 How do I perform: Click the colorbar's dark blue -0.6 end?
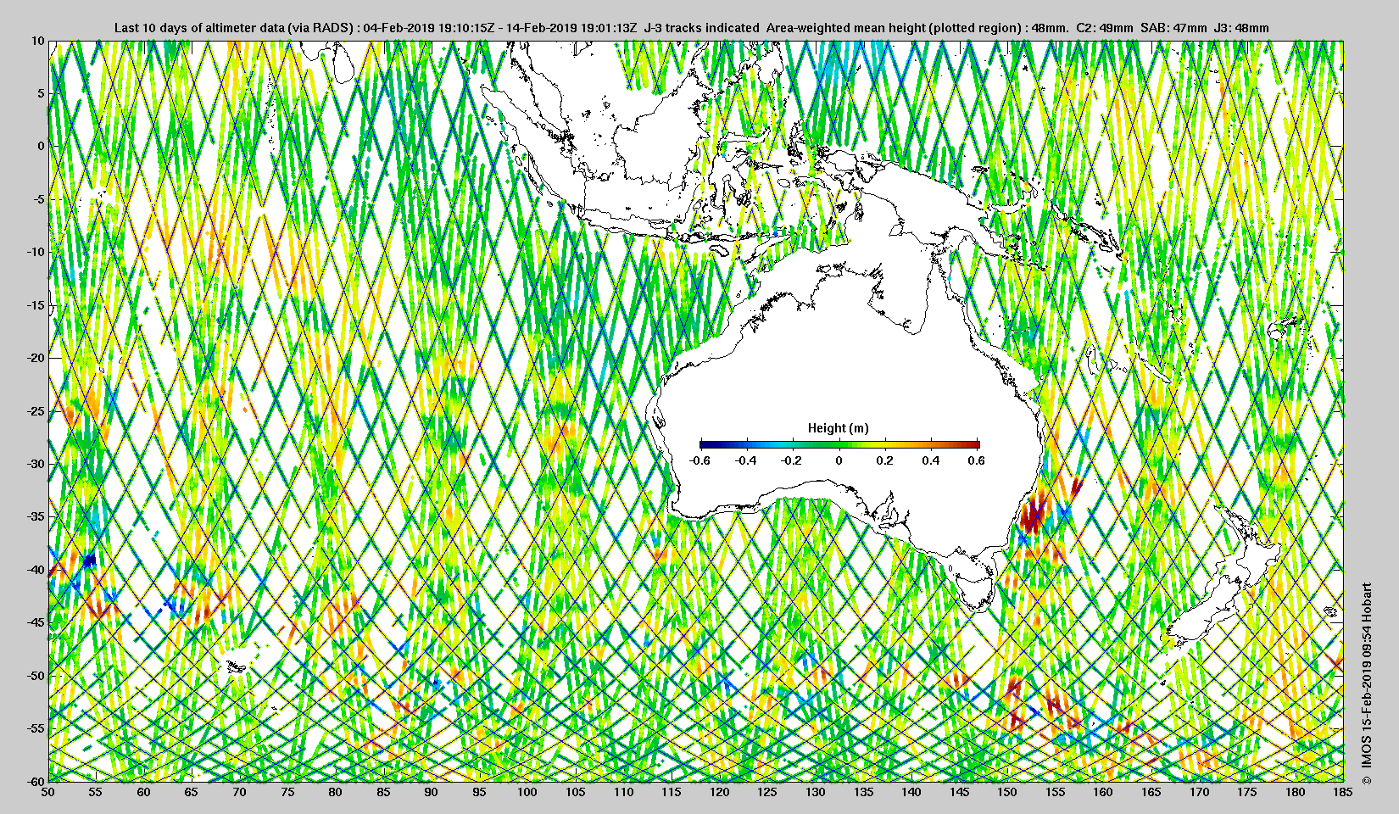pos(704,443)
